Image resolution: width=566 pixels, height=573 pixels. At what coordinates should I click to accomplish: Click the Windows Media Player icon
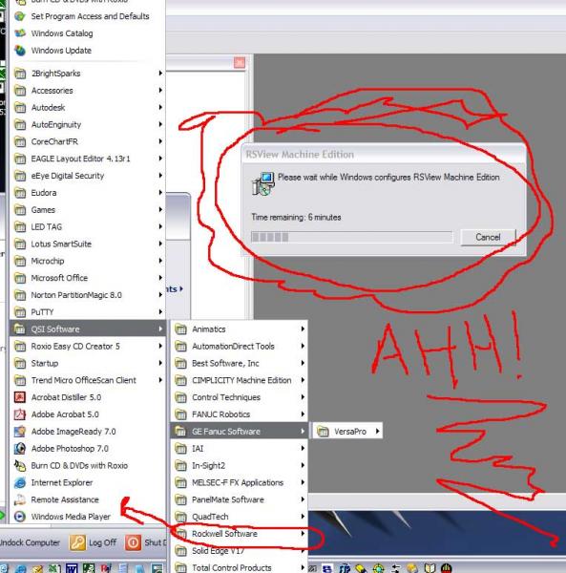point(20,517)
